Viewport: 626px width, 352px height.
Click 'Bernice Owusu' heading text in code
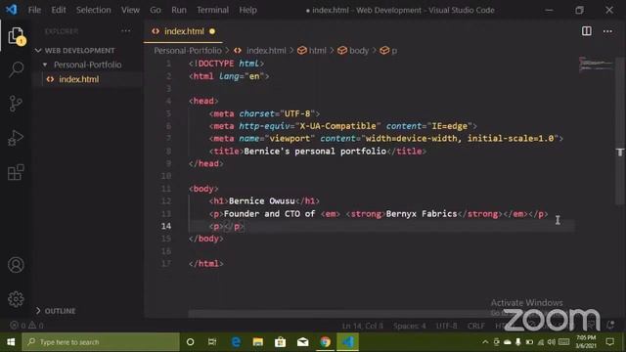point(261,200)
